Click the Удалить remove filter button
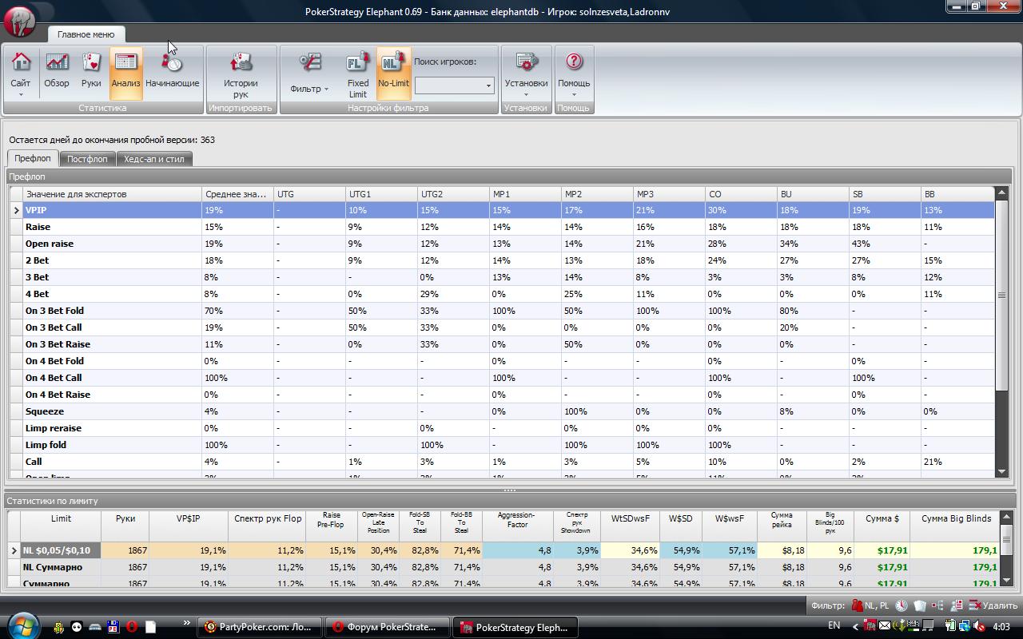Viewport: 1023px width, 639px height. [993, 605]
